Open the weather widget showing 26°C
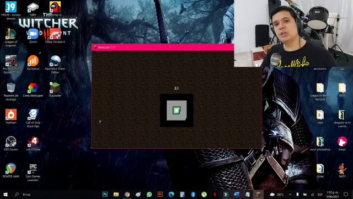The width and height of the screenshot is (353, 199). [277, 194]
